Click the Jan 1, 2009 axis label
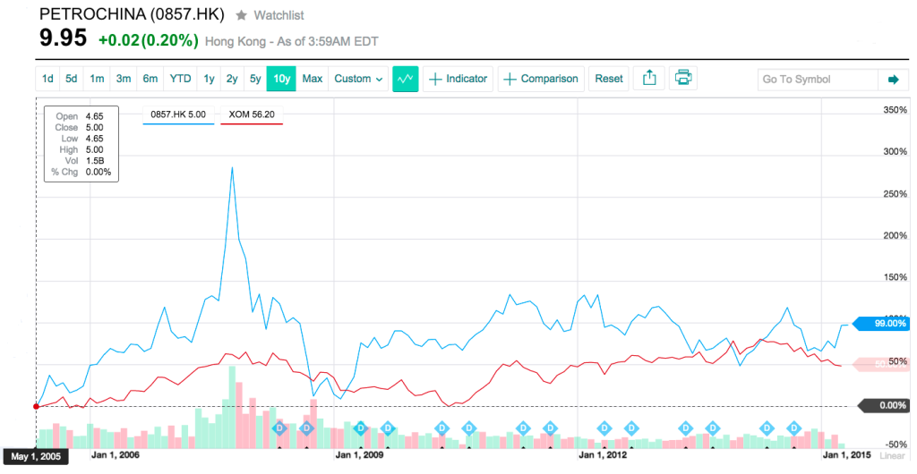This screenshot has height=474, width=917. coord(359,454)
